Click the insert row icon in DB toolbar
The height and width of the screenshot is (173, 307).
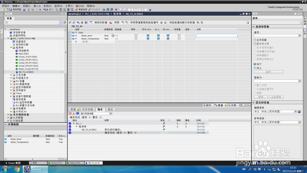click(70, 22)
